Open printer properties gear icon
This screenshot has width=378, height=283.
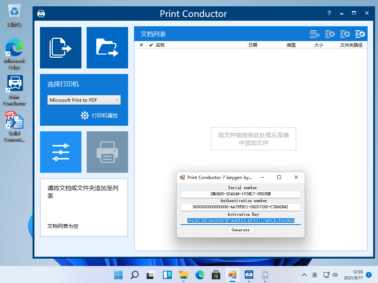(85, 115)
